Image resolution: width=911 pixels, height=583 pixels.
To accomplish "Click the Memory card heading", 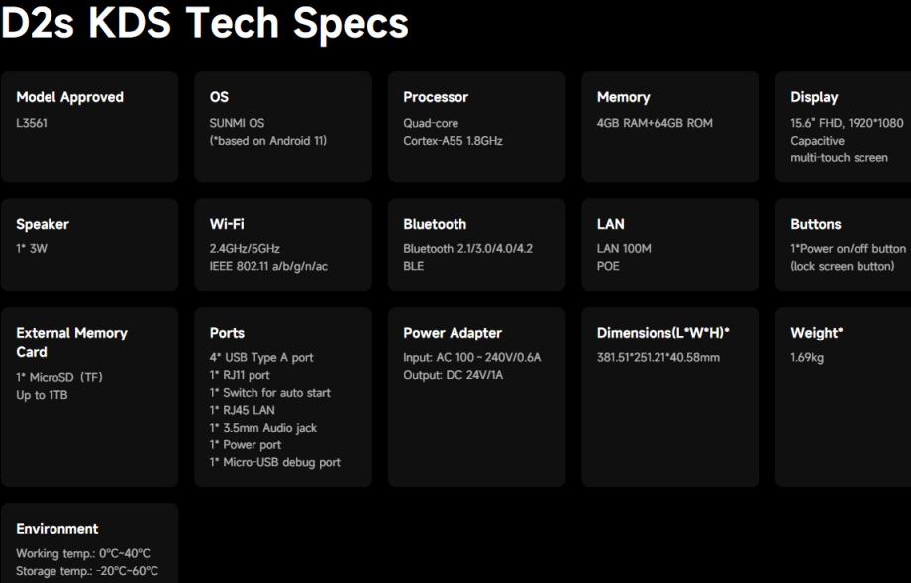I will click(623, 97).
